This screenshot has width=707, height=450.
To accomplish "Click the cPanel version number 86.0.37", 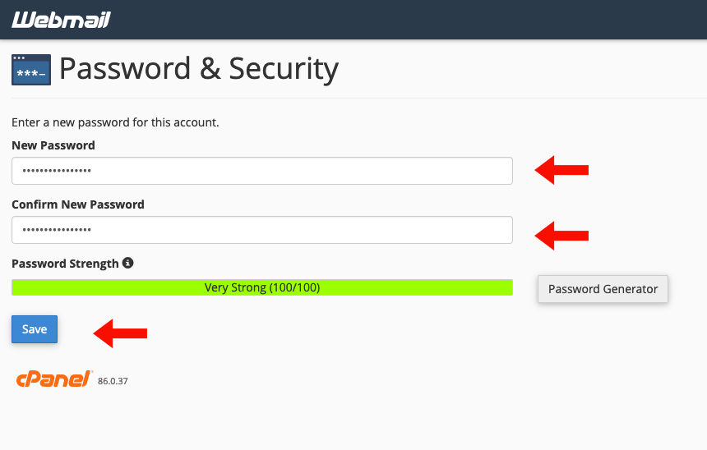I will (113, 381).
